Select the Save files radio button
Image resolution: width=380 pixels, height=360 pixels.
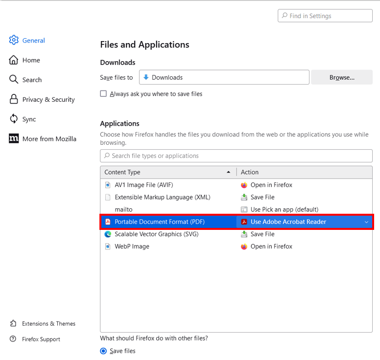(103, 351)
